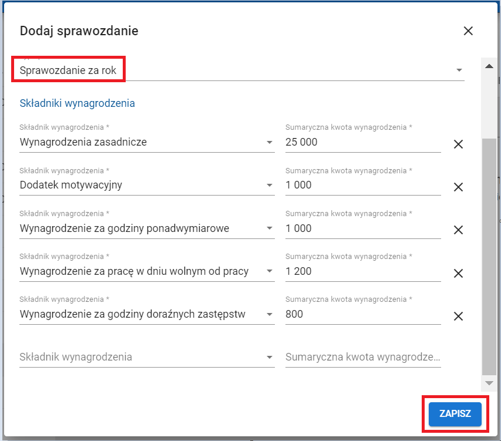Screen dimensions: 501x441
Task: Click the scrollbar up arrow
Action: pyautogui.click(x=488, y=66)
